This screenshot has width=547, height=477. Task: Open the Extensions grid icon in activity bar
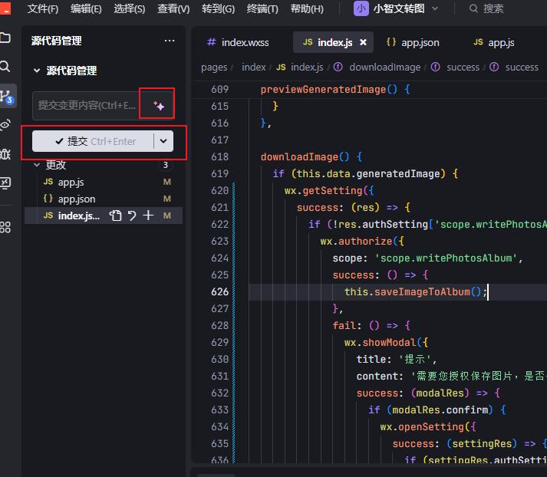[x=6, y=227]
